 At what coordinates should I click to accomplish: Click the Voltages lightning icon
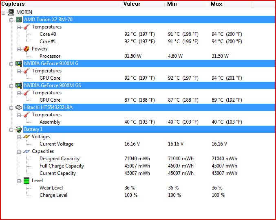coord(26,137)
